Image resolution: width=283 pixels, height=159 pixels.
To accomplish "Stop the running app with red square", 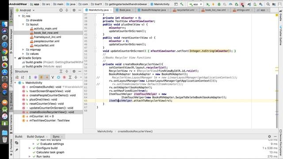I will (242, 4).
